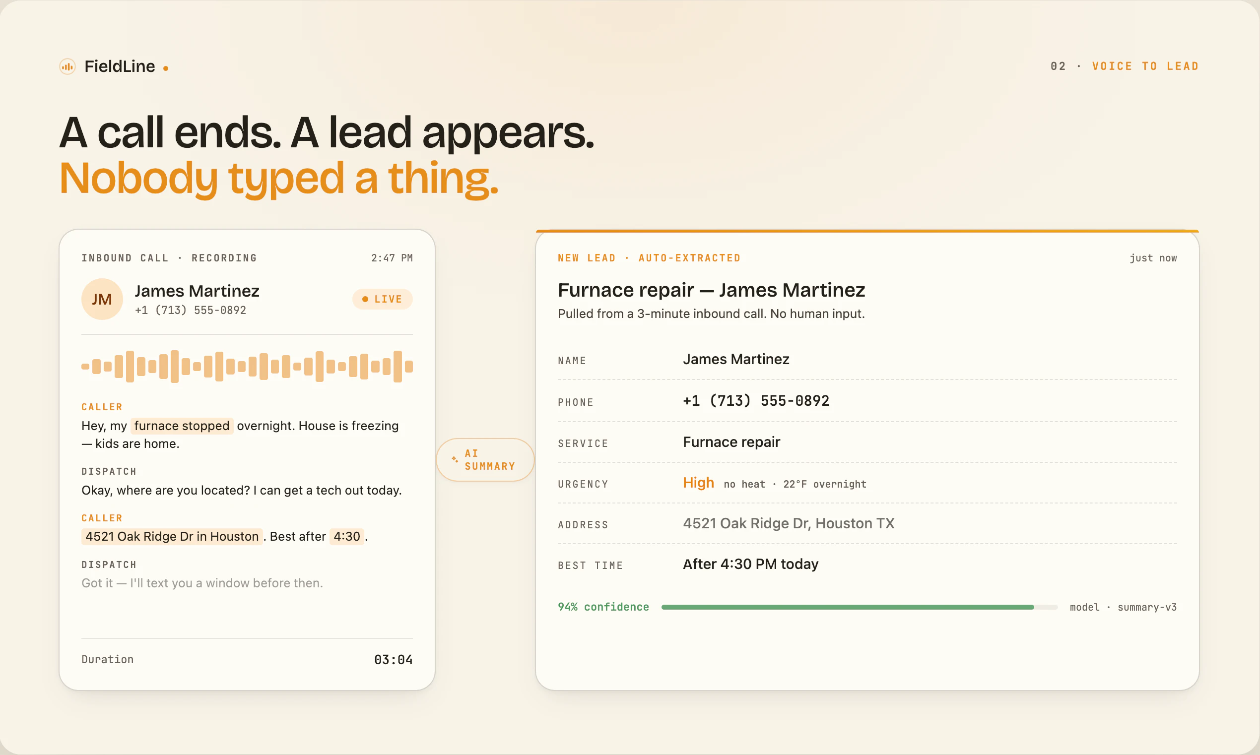
Task: Click the ADDRESS field label
Action: 583,525
